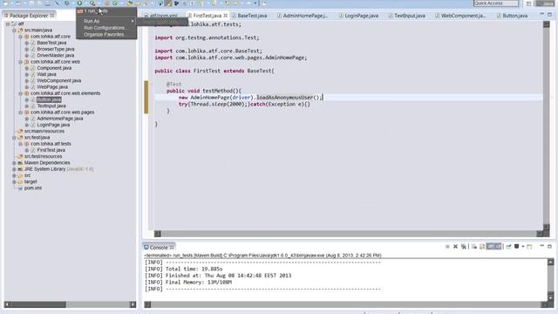Close the FirstTest.java editor tab
This screenshot has width=558, height=314.
pos(226,16)
